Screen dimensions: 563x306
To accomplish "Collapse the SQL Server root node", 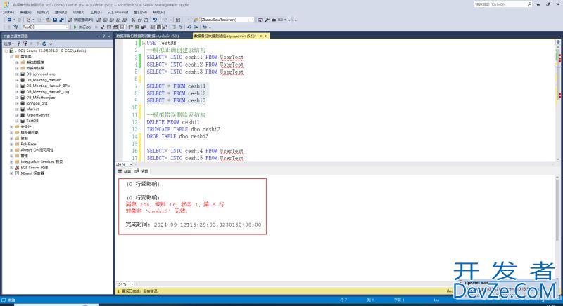I will pyautogui.click(x=6, y=51).
